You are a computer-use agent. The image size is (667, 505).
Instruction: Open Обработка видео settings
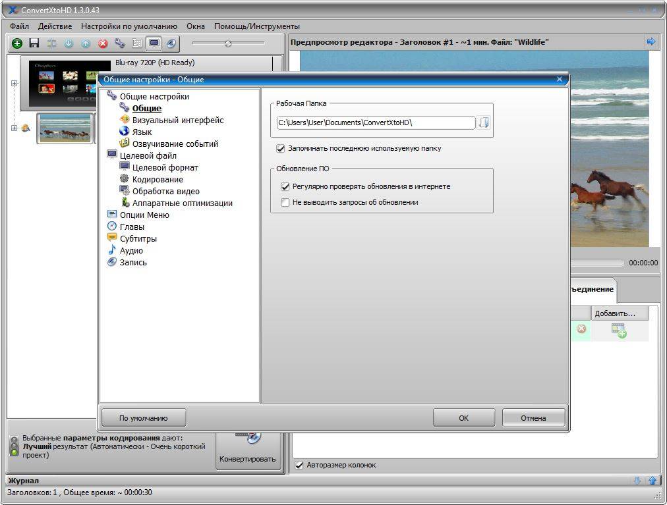[166, 192]
